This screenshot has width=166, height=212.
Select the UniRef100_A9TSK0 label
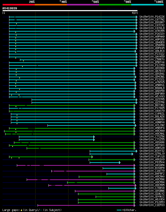[x=152, y=145]
